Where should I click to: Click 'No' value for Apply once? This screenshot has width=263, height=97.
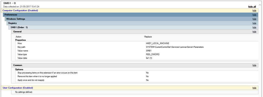[x=147, y=80]
